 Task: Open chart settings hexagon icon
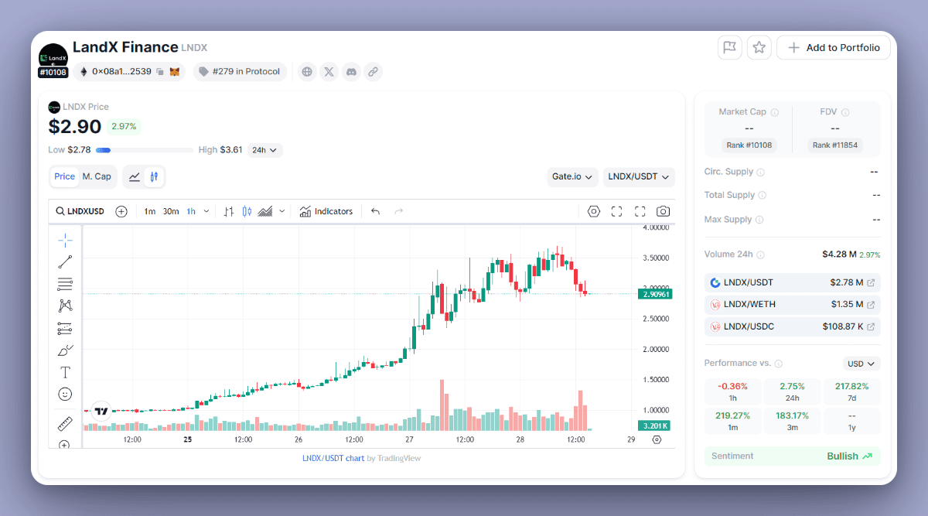click(x=594, y=211)
